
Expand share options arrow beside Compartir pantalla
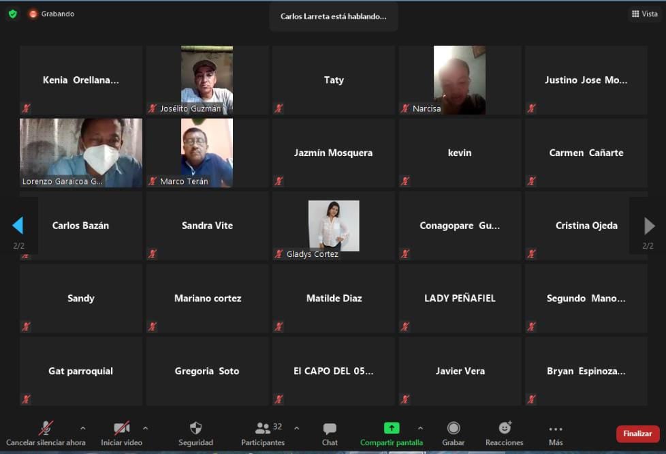point(420,428)
